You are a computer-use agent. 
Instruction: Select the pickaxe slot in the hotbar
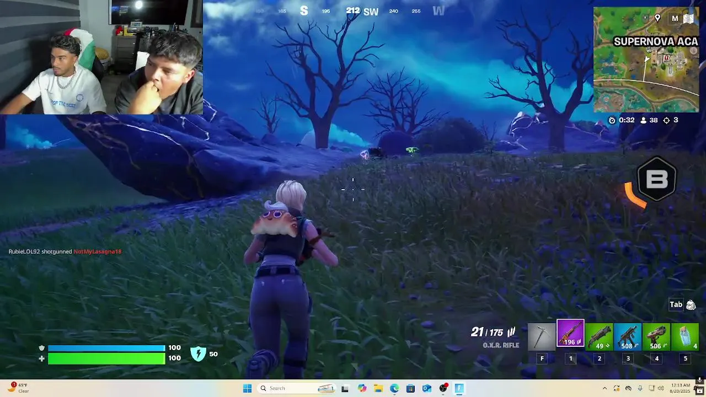(x=542, y=337)
